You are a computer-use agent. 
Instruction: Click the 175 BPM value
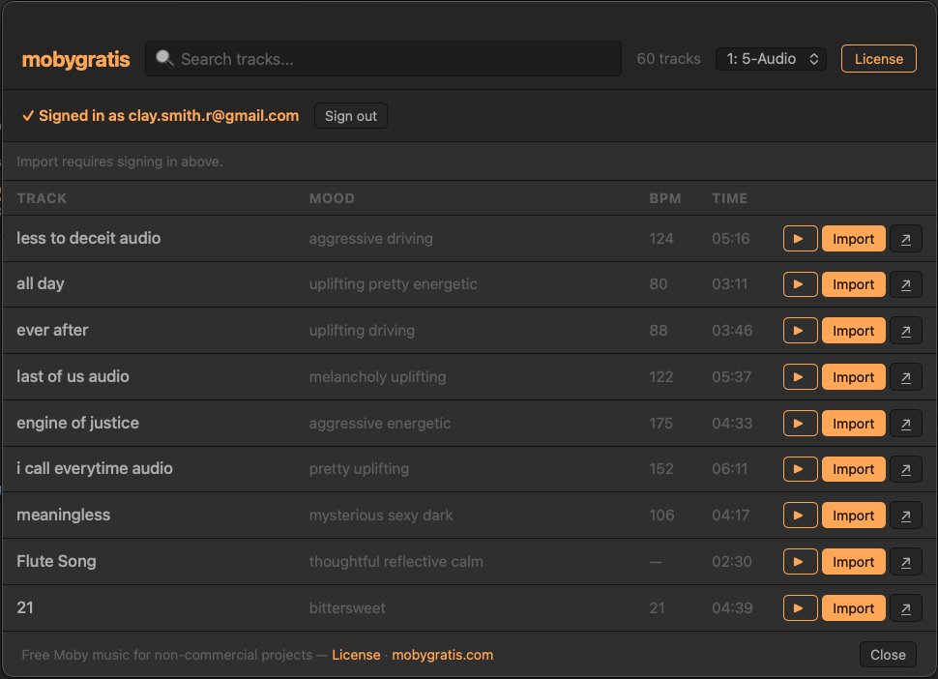pos(661,424)
